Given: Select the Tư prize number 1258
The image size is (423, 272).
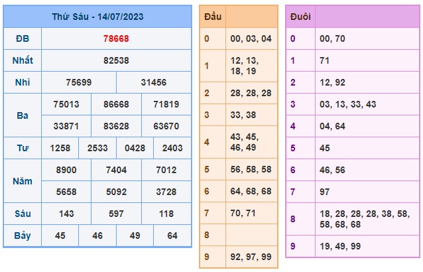Looking at the screenshot, I should point(60,148).
